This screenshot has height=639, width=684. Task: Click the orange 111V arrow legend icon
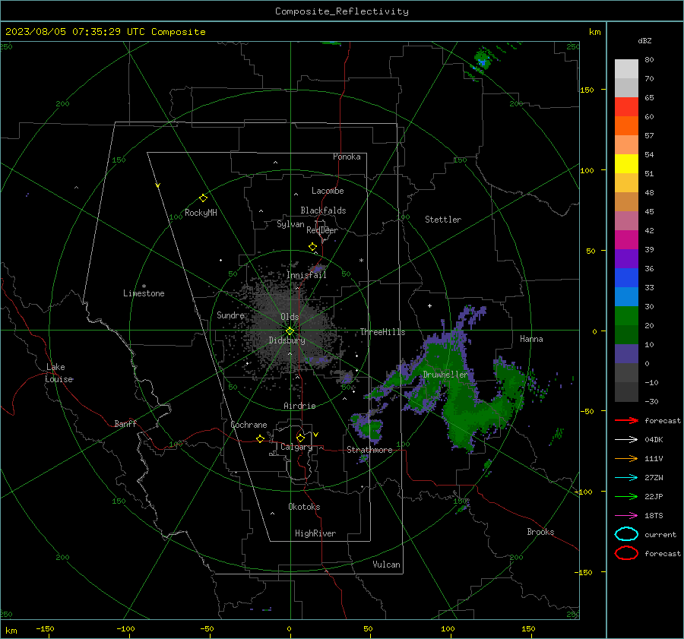click(626, 458)
